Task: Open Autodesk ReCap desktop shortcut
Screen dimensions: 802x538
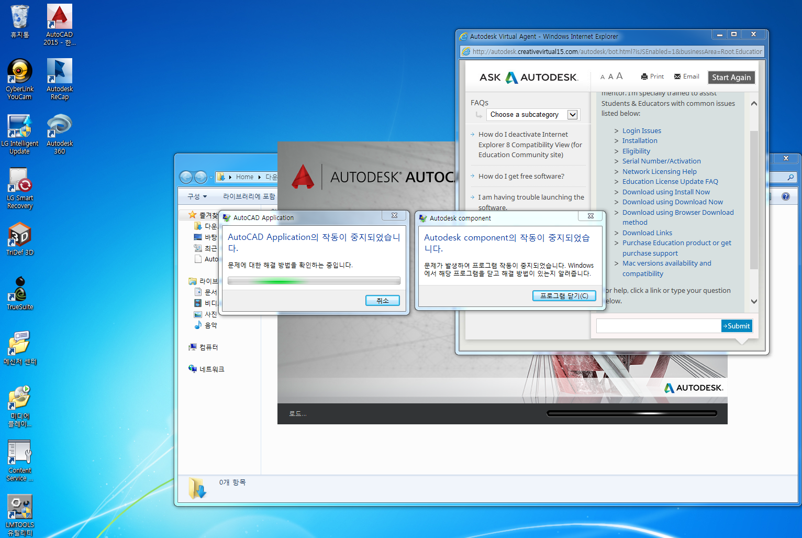Action: [x=60, y=79]
